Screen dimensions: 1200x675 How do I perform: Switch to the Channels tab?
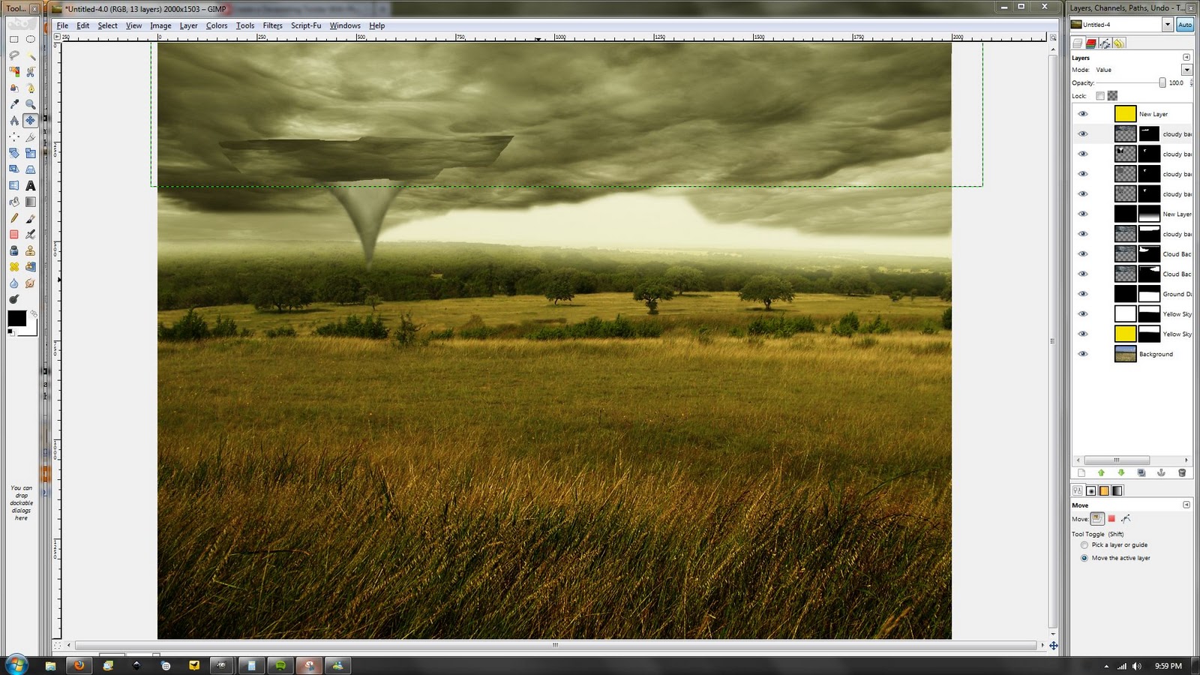point(1091,43)
